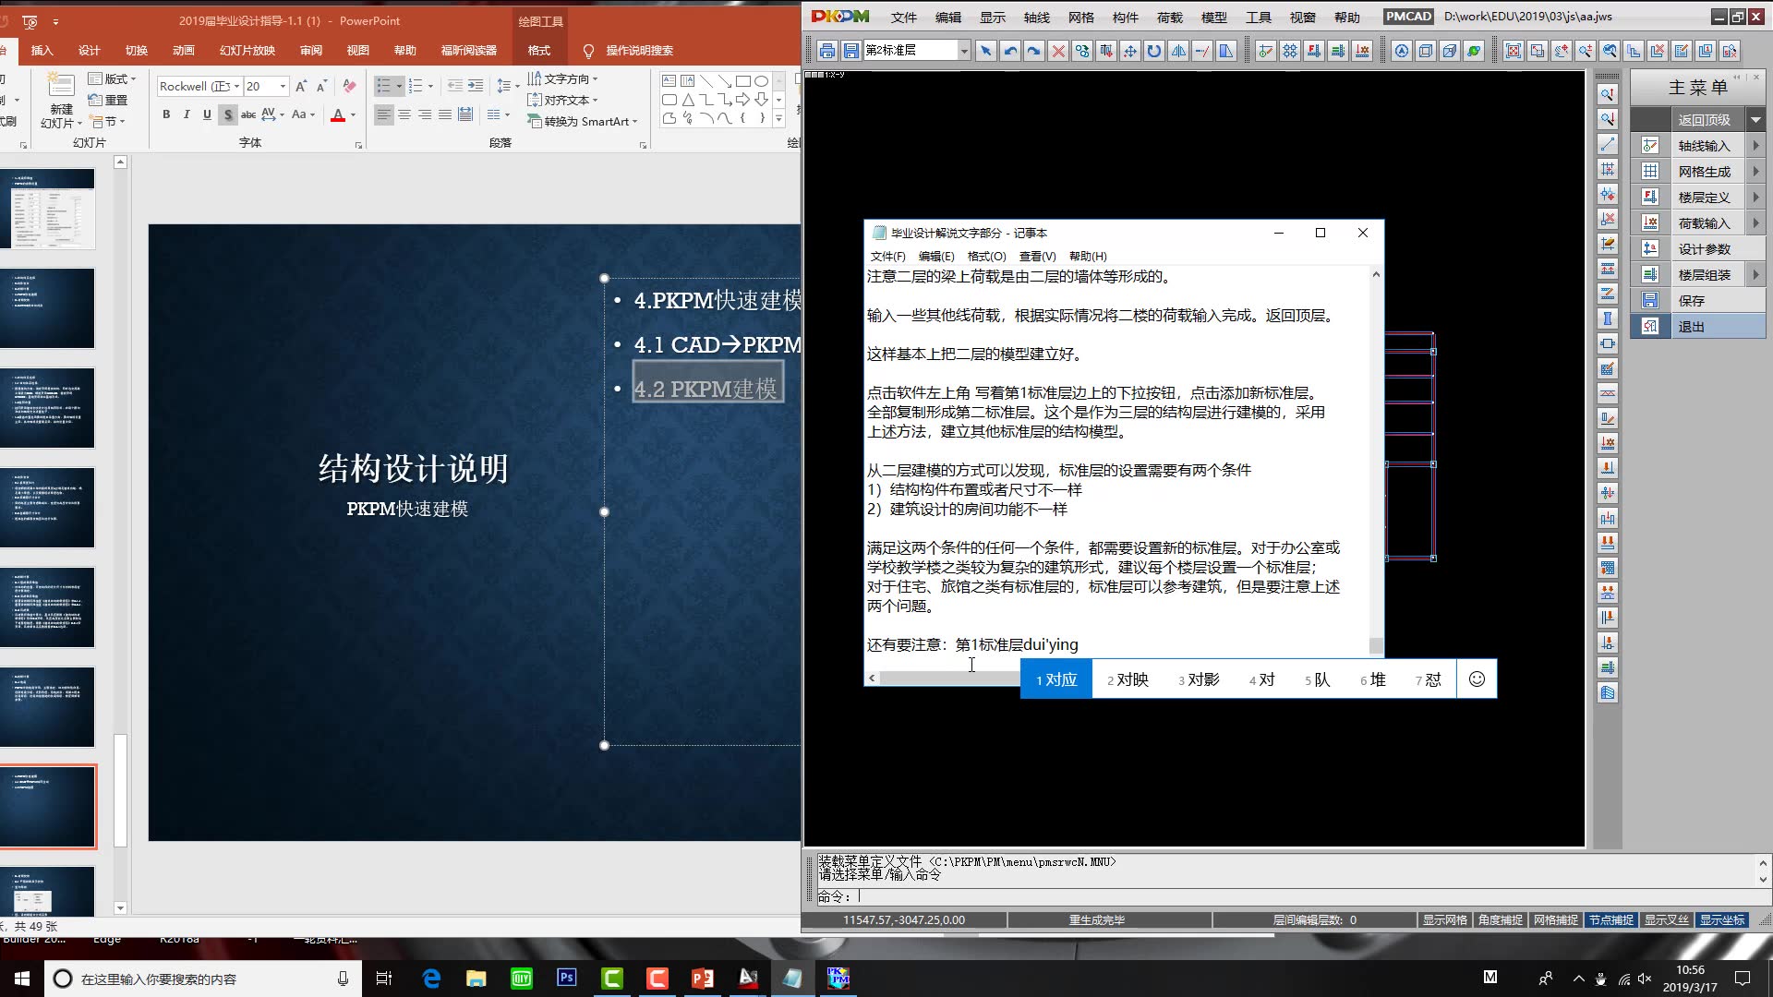This screenshot has width=1773, height=997.
Task: Select the oval shape in shapes gallery
Action: (761, 81)
